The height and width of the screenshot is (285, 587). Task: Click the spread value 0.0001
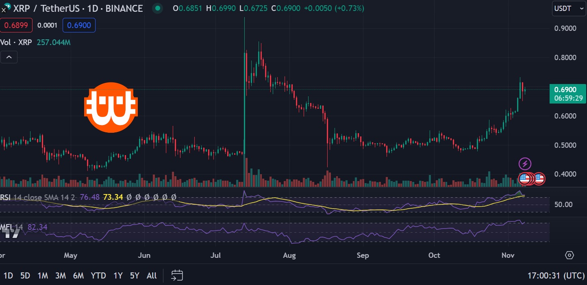tap(48, 26)
